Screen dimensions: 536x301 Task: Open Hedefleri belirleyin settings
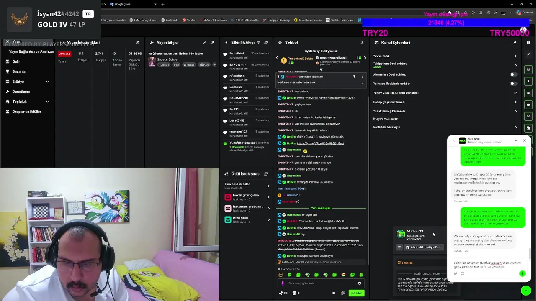pos(445,127)
